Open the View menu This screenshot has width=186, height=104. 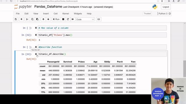(x=36, y=14)
